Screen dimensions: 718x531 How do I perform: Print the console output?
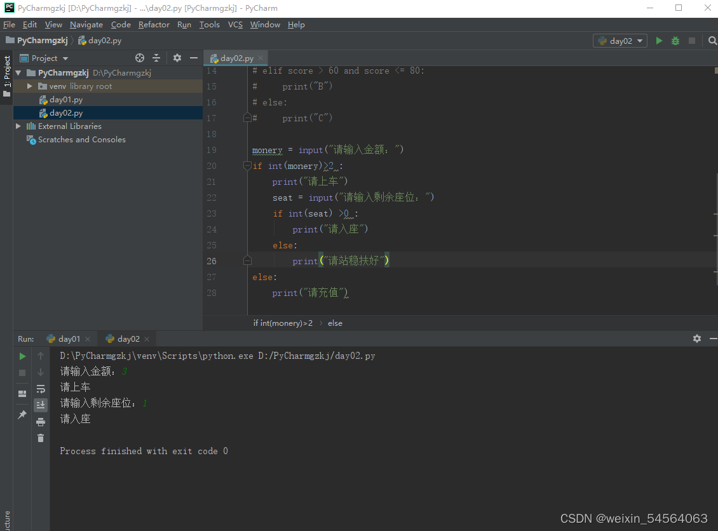point(41,422)
